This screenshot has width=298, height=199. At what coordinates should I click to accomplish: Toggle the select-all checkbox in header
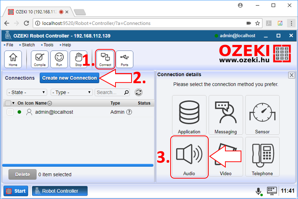[x=8, y=103]
